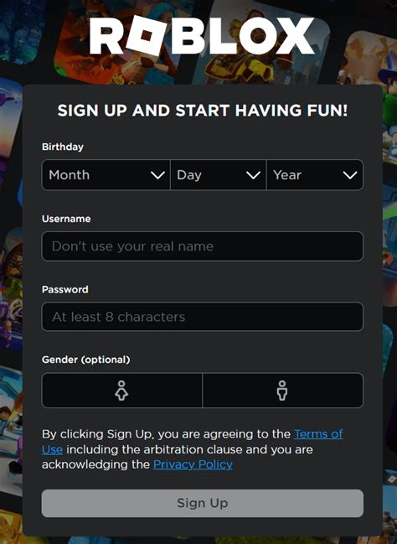Open the Day birthday dropdown
The width and height of the screenshot is (397, 544).
(218, 175)
